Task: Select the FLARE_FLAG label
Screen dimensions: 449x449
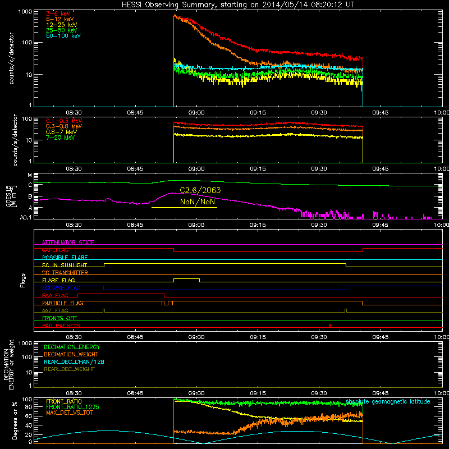Action: (58, 280)
